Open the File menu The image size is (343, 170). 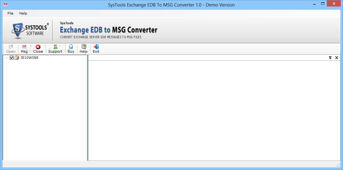(10, 13)
